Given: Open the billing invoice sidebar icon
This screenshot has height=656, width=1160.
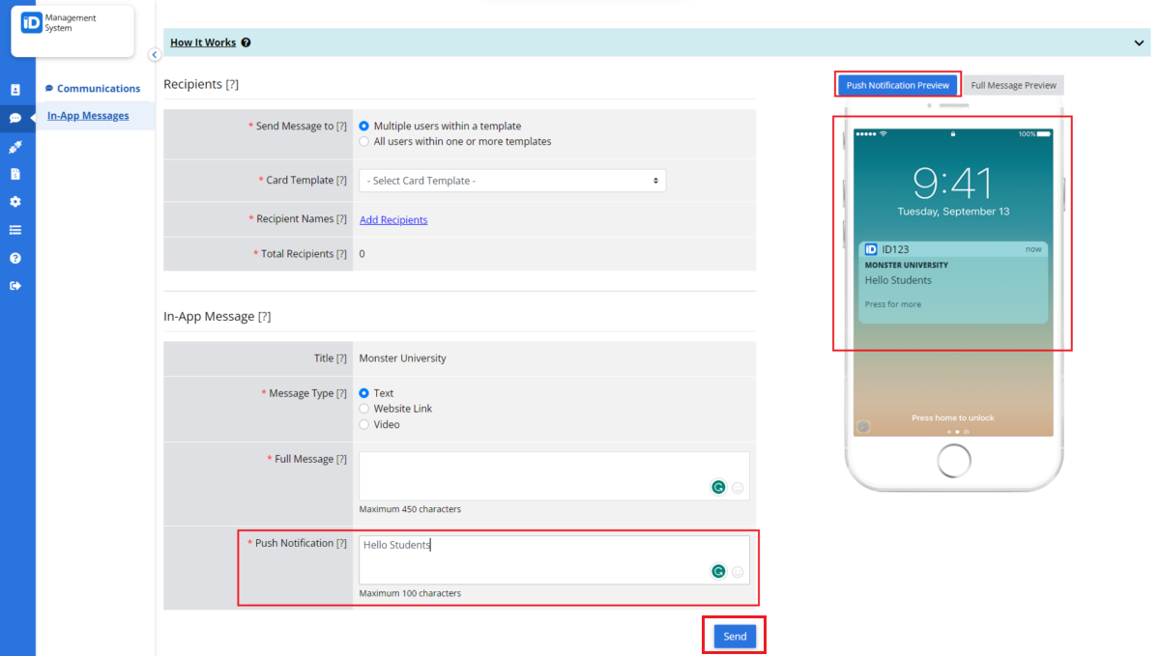Looking at the screenshot, I should 15,174.
